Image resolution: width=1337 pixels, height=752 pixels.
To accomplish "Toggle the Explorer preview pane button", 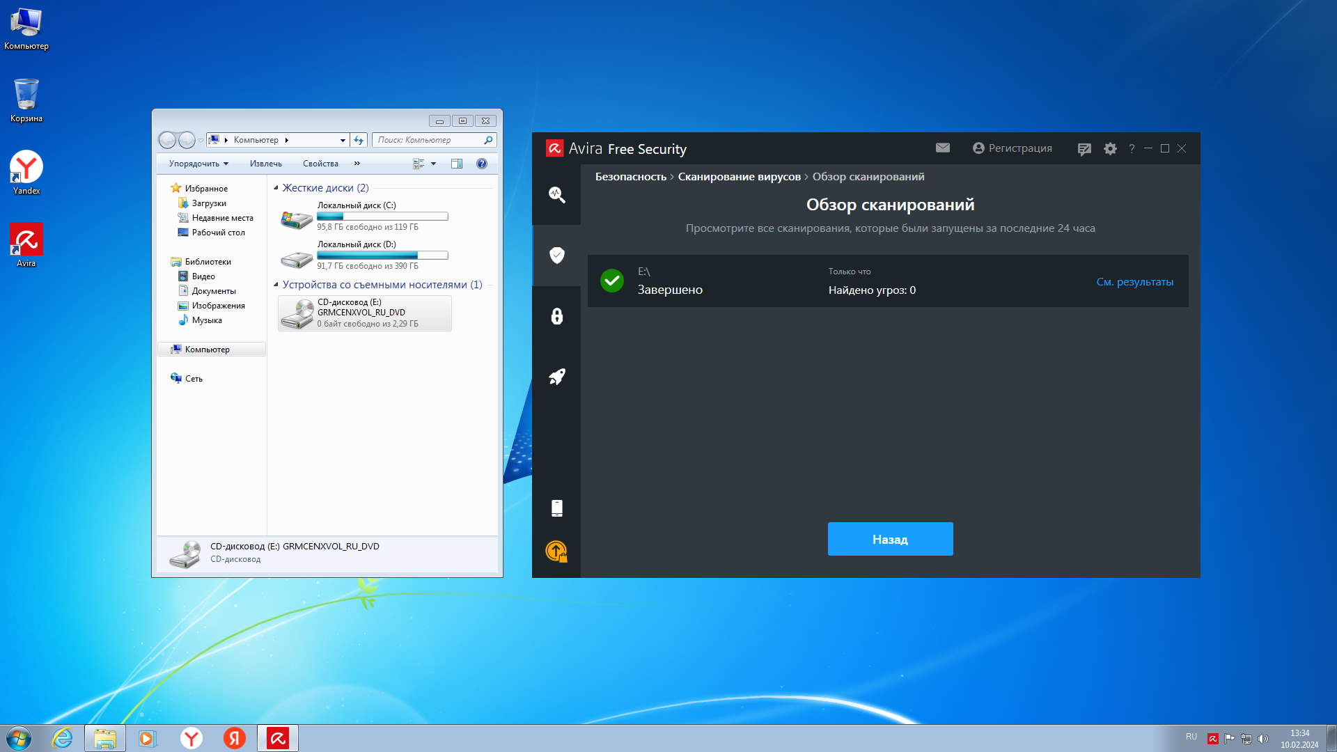I will pyautogui.click(x=457, y=164).
